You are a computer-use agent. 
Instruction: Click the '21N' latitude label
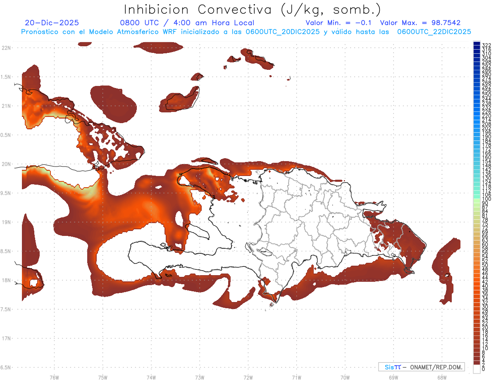pos(6,106)
